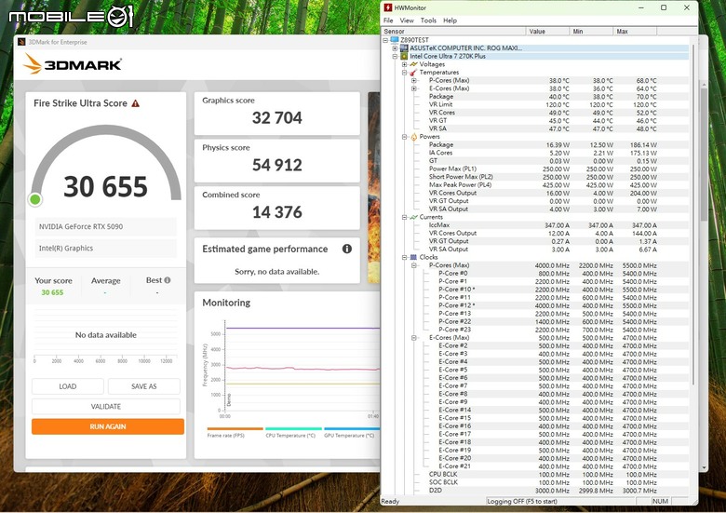This screenshot has width=726, height=513.
Task: Click the Graphics score 32 704 card
Action: 276,114
